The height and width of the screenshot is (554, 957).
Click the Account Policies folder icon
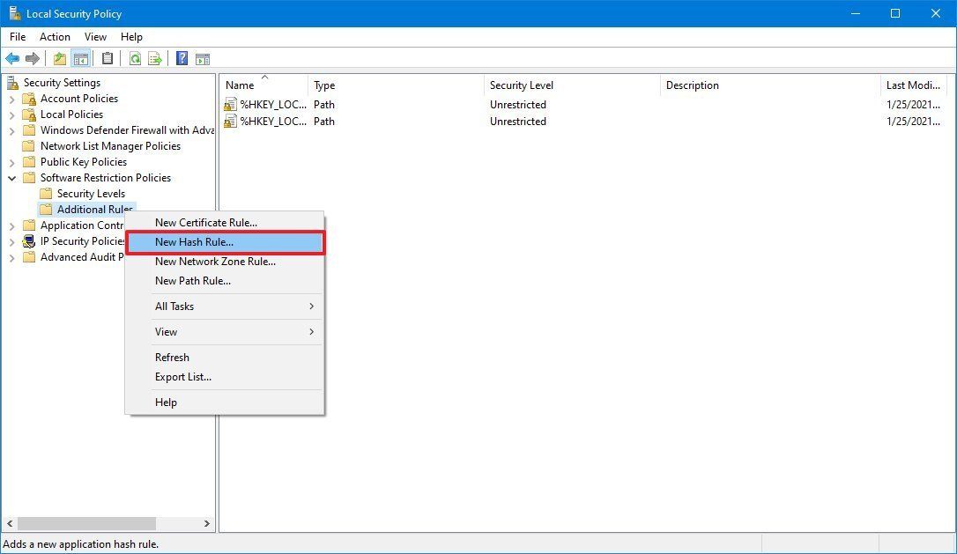pyautogui.click(x=29, y=99)
